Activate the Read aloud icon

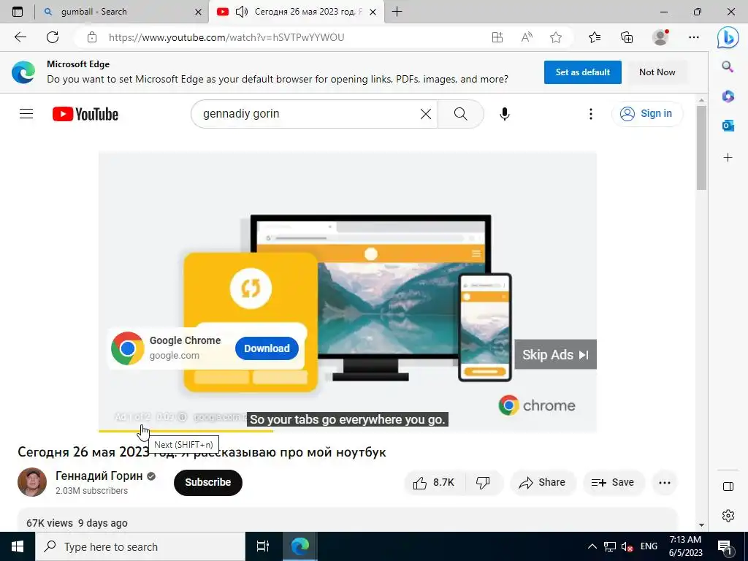[527, 37]
